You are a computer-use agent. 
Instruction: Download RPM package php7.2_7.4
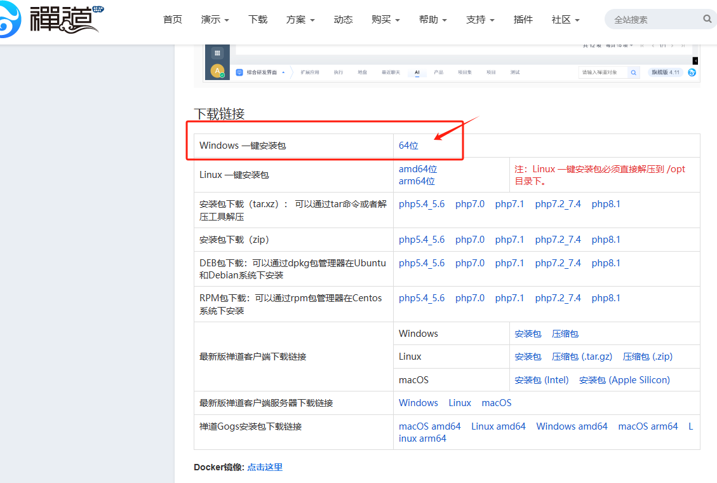(558, 298)
